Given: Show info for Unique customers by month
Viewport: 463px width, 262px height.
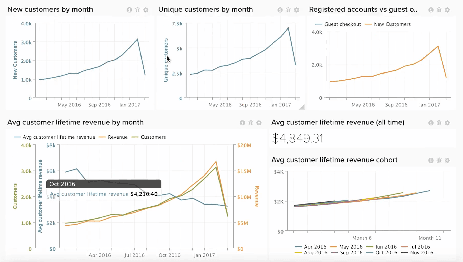Looking at the screenshot, I should 280,10.
